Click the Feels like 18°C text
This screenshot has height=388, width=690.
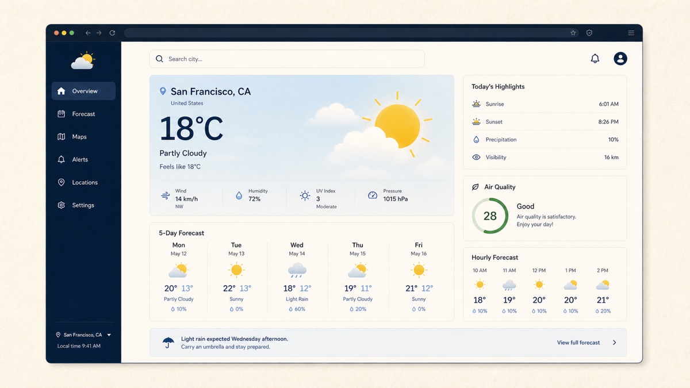point(180,167)
